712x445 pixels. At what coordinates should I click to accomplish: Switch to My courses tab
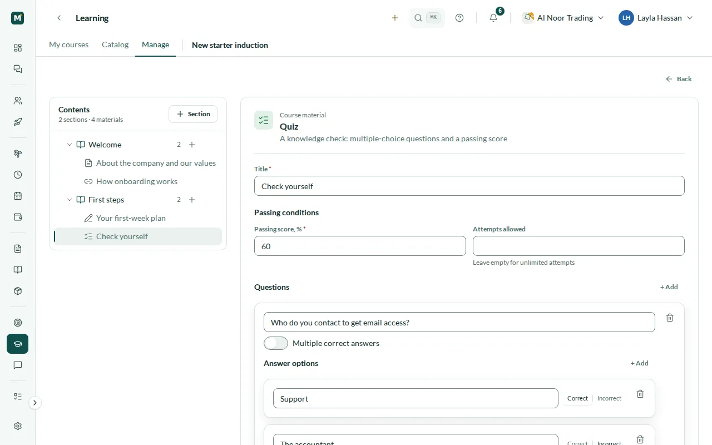coord(68,44)
